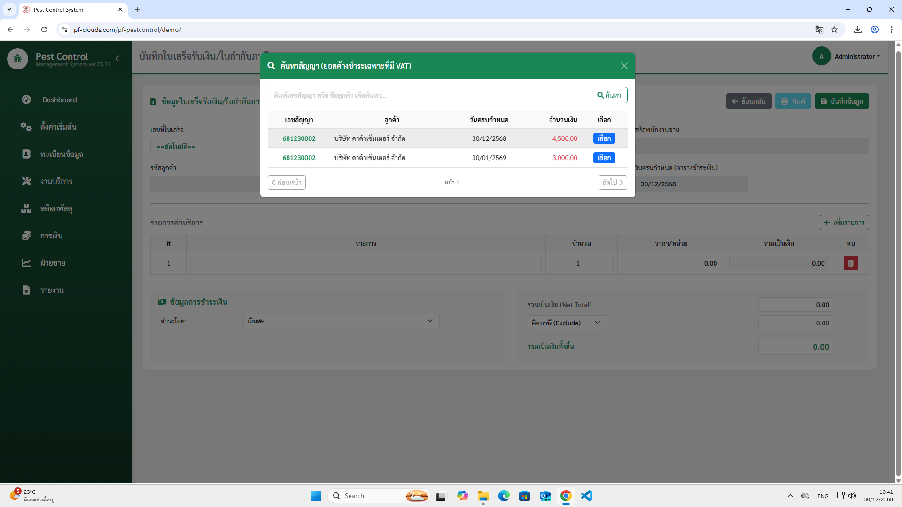Screen dimensions: 902x507
Task: Collapse the sidebar with chevron icon
Action: coord(117,59)
